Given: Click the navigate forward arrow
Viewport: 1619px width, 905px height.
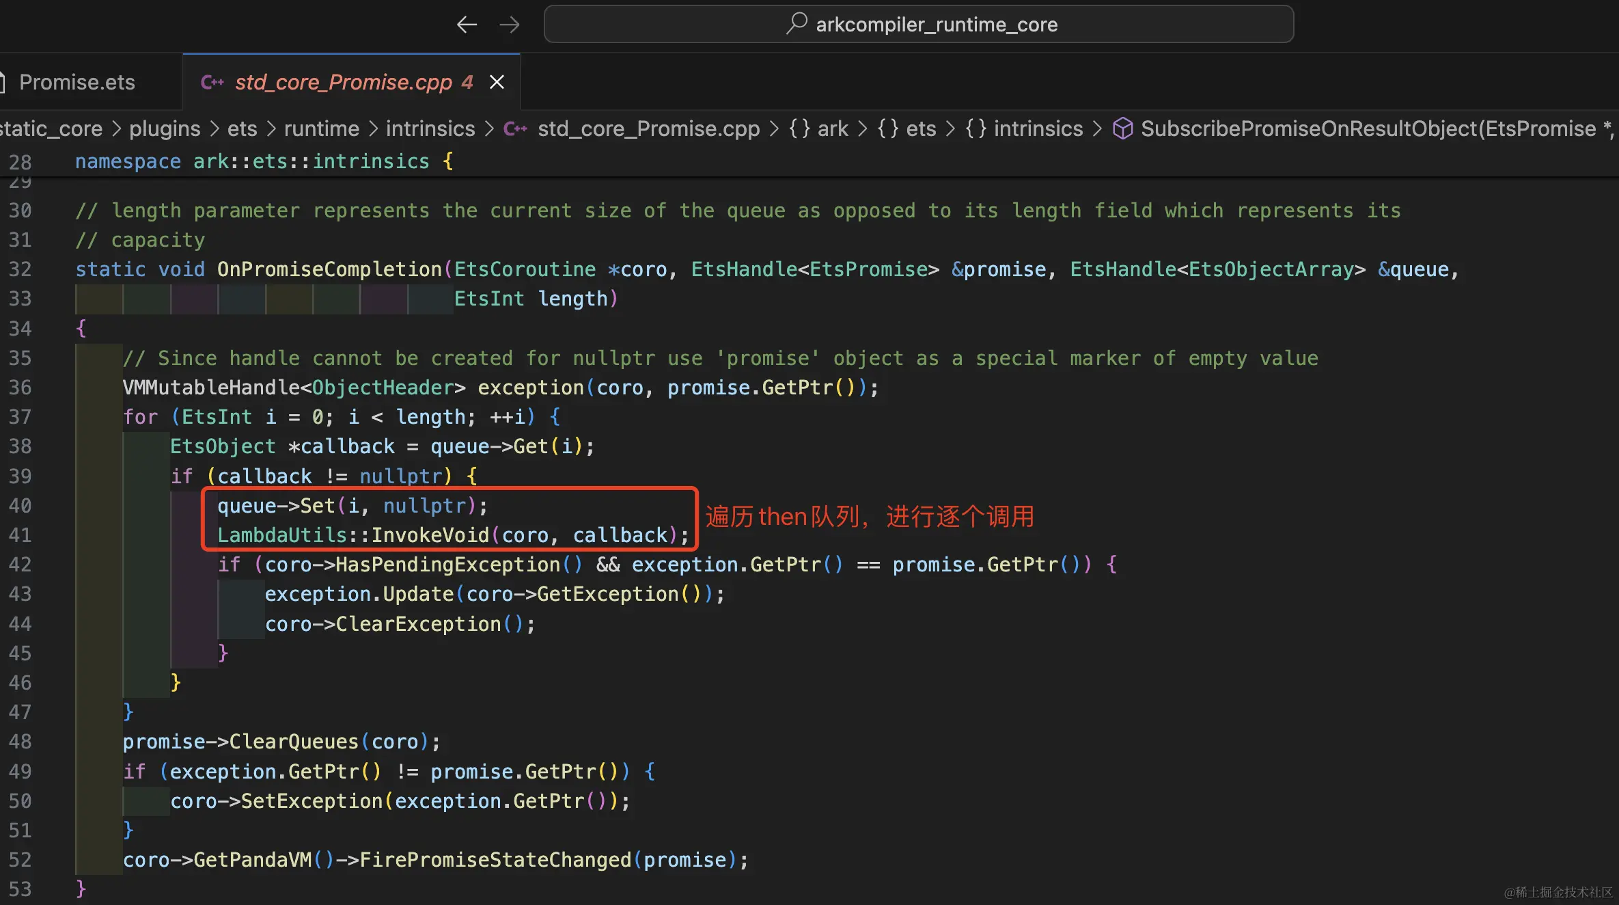Looking at the screenshot, I should point(510,25).
